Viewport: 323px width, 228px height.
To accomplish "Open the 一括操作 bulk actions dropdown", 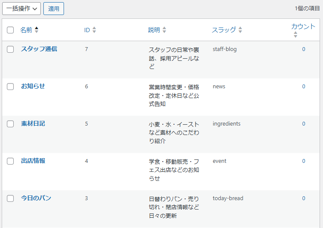I will [x=21, y=9].
